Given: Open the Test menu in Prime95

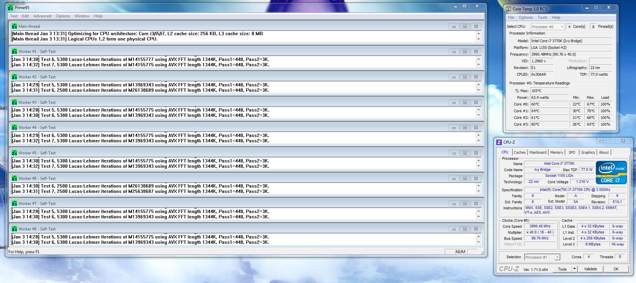Looking at the screenshot, I should click(14, 16).
